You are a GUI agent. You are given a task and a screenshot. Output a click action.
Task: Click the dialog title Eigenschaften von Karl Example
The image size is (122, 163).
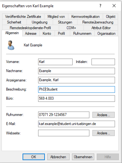pyautogui.click(x=28, y=6)
